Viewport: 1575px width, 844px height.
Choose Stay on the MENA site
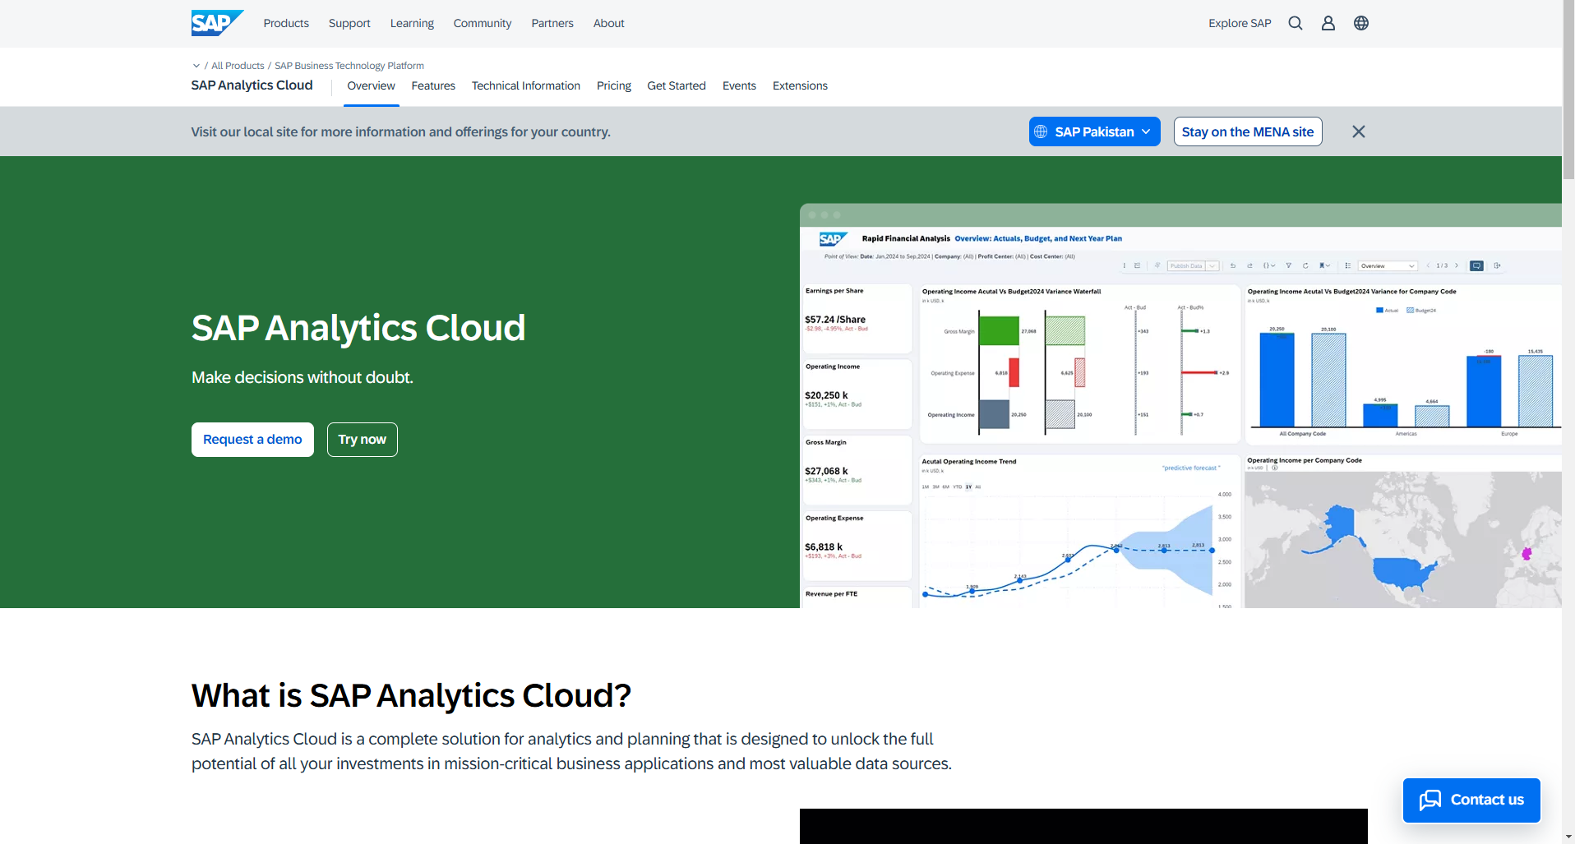pos(1248,131)
